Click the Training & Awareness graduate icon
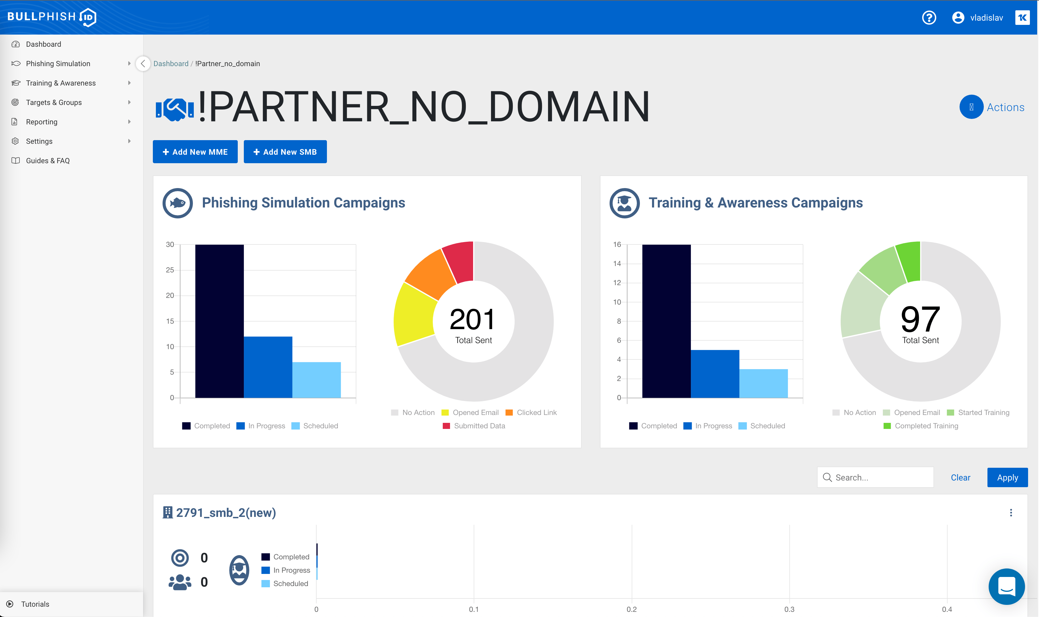Viewport: 1039px width, 617px height. click(x=624, y=203)
